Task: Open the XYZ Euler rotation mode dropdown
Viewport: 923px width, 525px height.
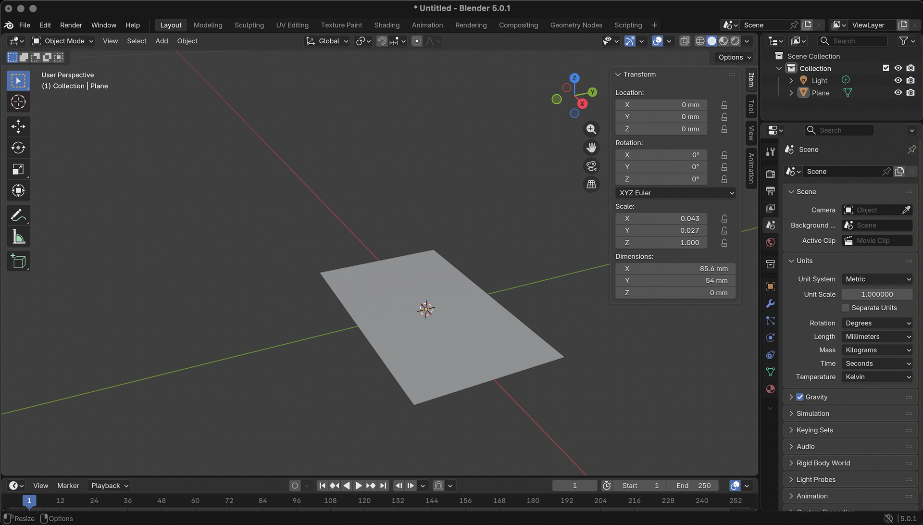Action: point(675,193)
